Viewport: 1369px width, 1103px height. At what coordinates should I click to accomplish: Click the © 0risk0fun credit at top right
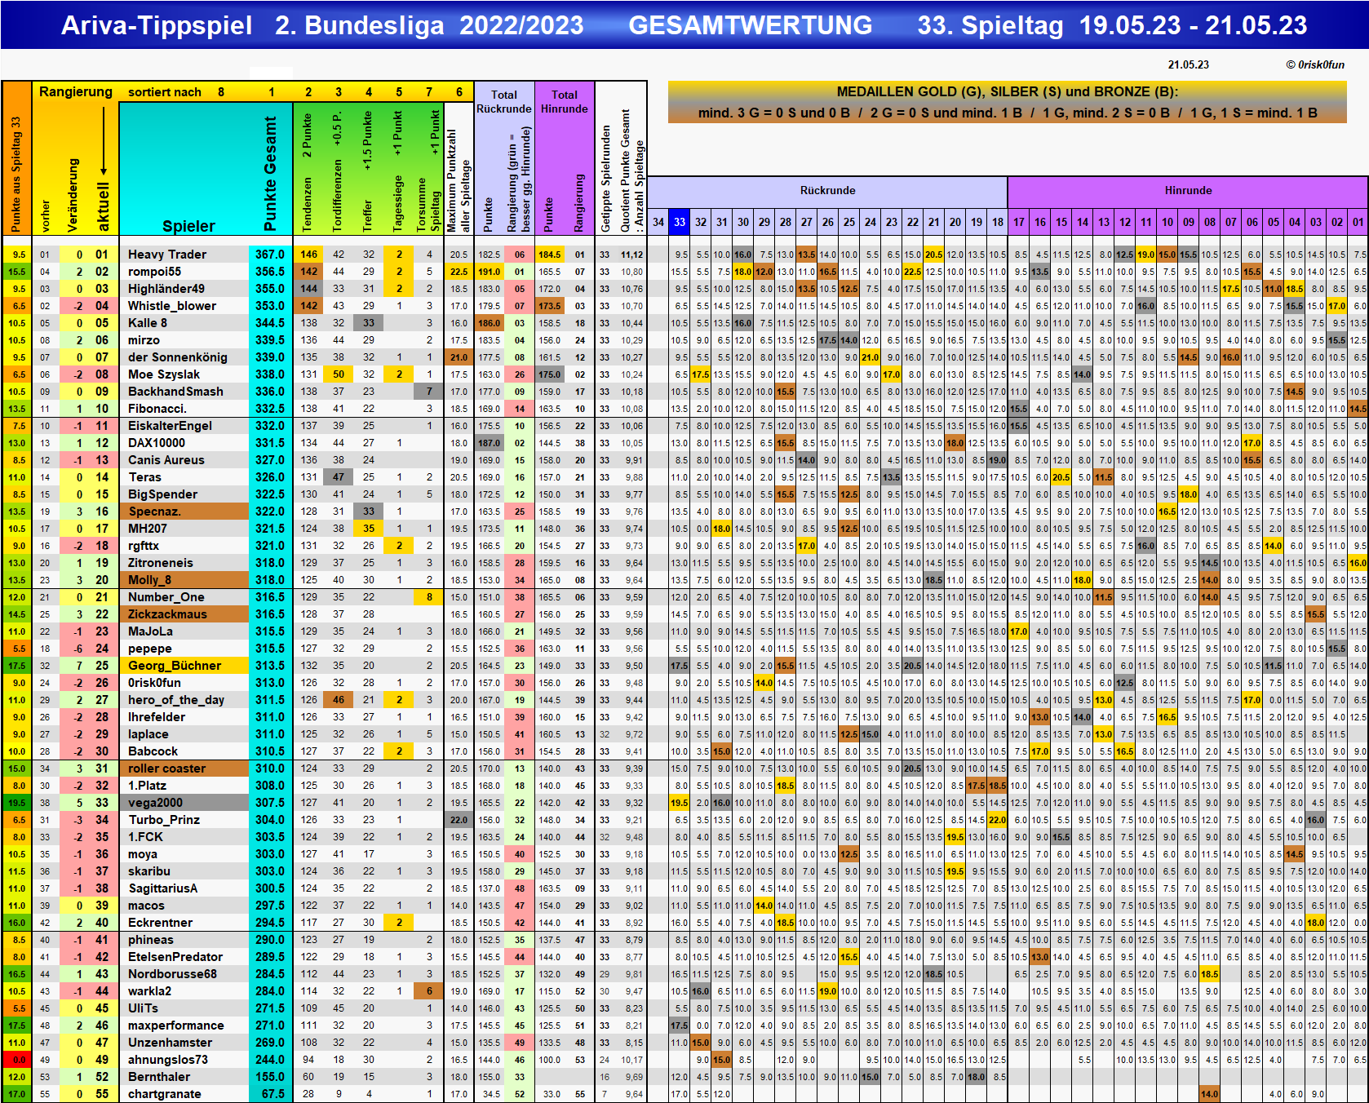1315,64
